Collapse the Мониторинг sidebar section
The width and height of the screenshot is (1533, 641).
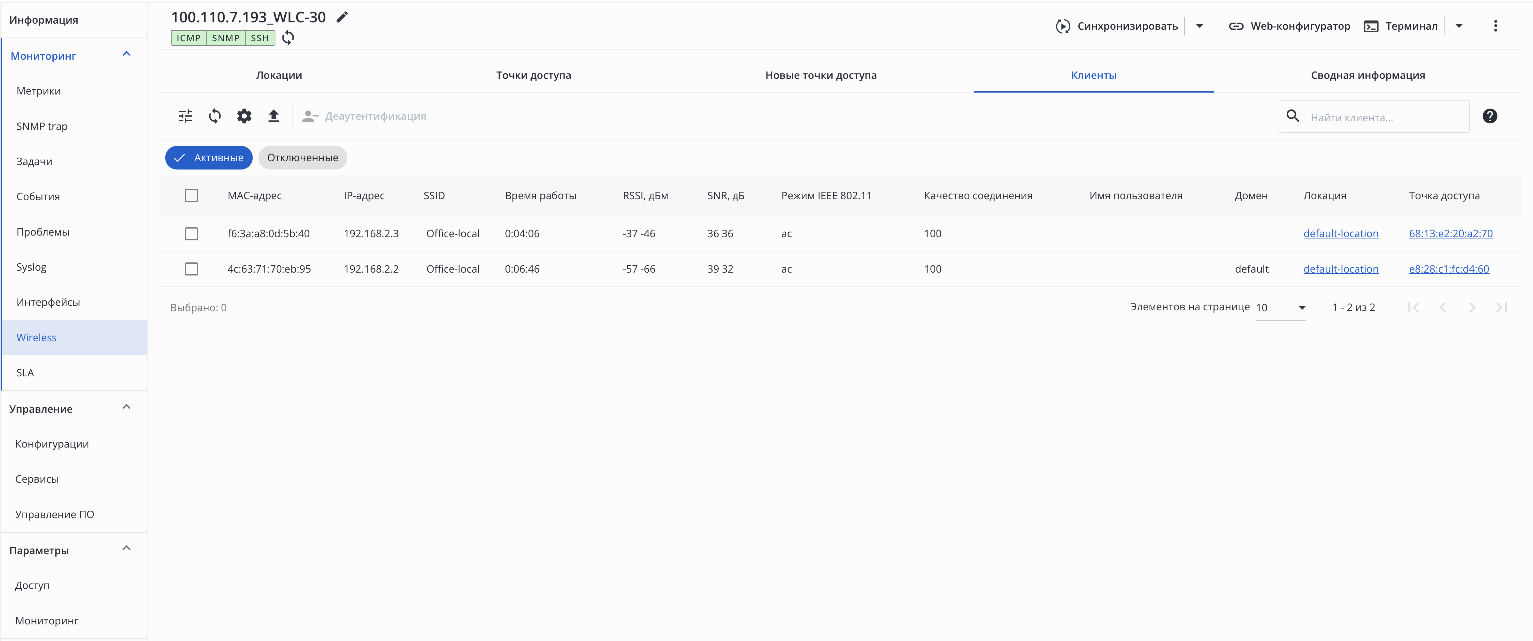(x=126, y=54)
